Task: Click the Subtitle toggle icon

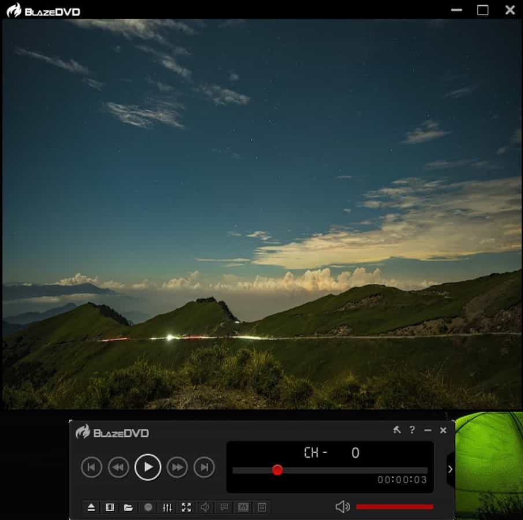Action: tap(224, 507)
